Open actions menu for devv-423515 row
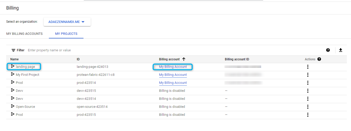The image size is (351, 131). [308, 91]
